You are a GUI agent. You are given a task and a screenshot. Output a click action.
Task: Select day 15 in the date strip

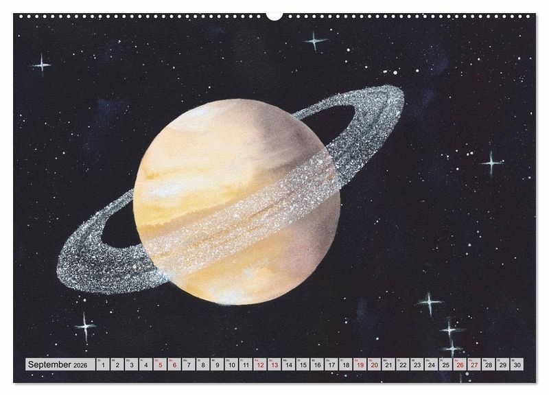pyautogui.click(x=303, y=365)
